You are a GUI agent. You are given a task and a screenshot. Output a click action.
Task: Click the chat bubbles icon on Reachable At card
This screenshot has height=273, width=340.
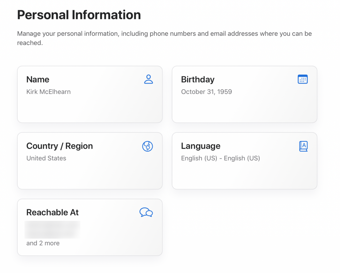(146, 212)
